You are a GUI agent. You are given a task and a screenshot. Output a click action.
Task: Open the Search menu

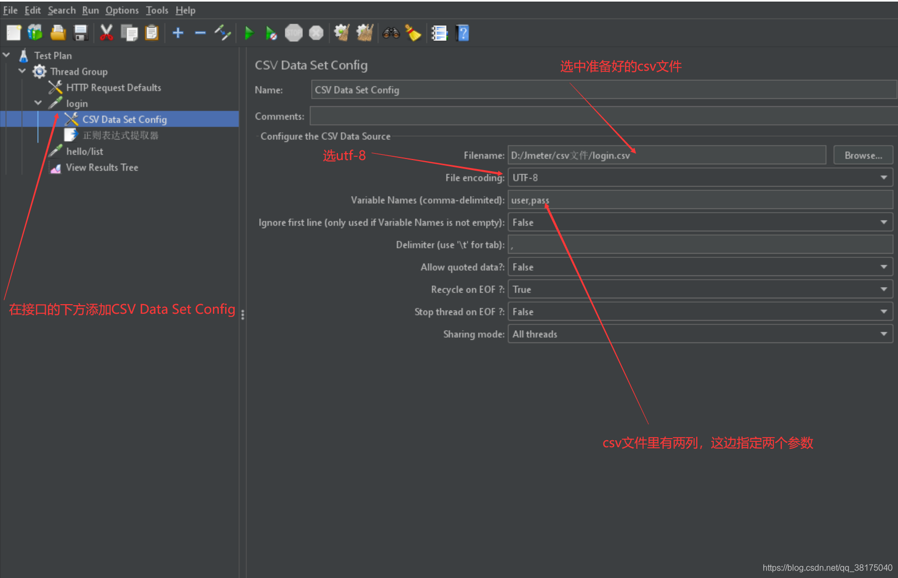(x=62, y=10)
